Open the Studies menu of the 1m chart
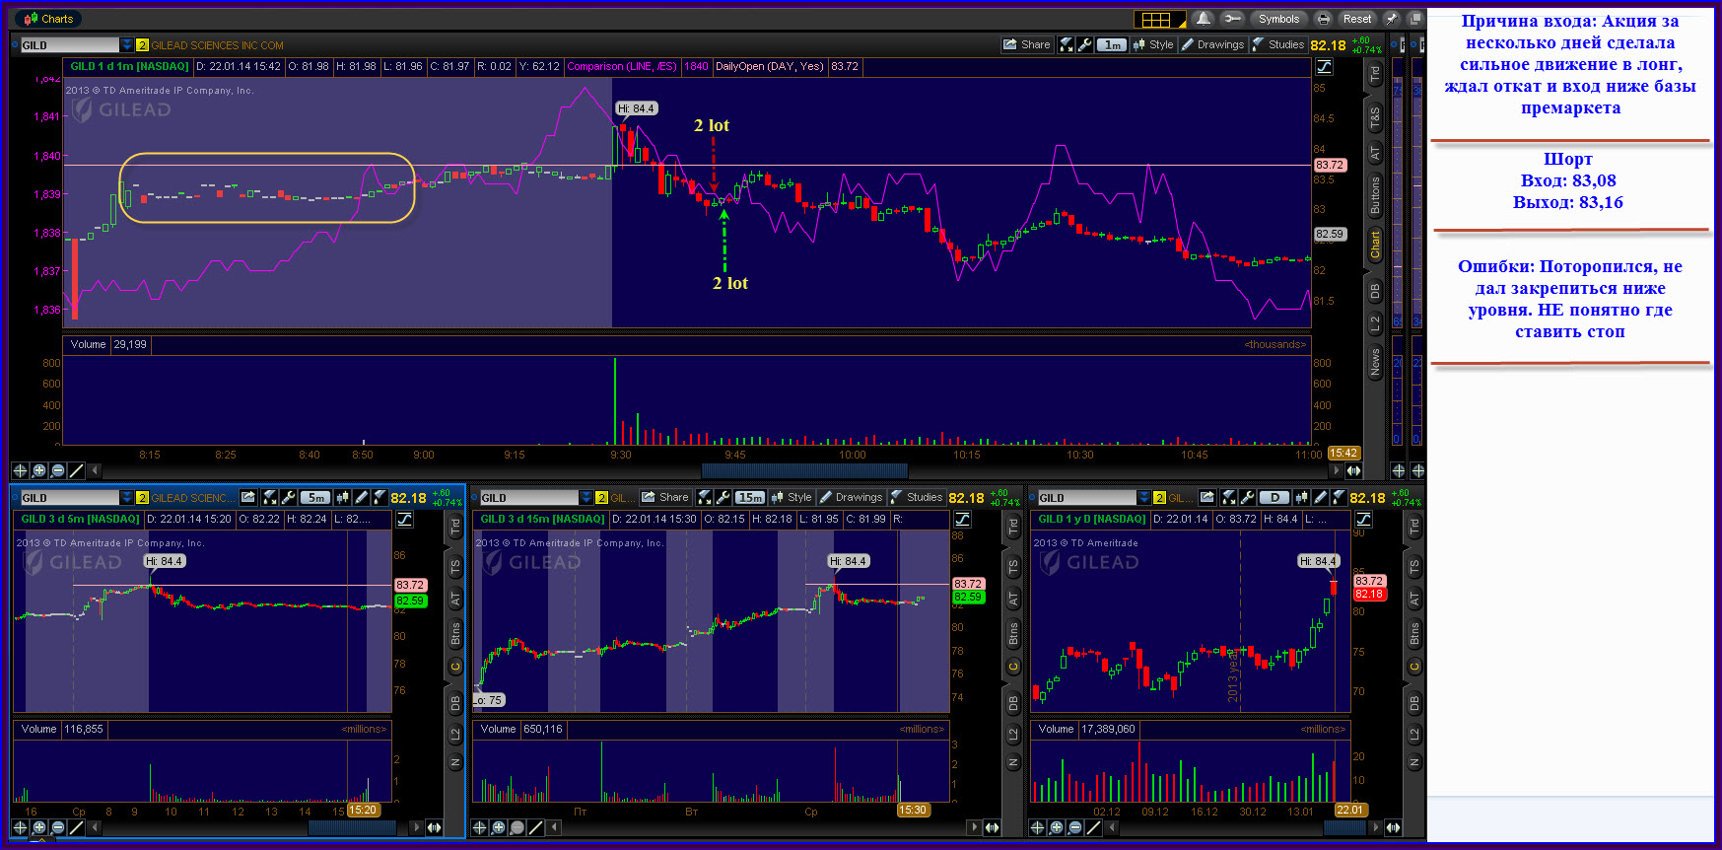1722x850 pixels. 1278,44
